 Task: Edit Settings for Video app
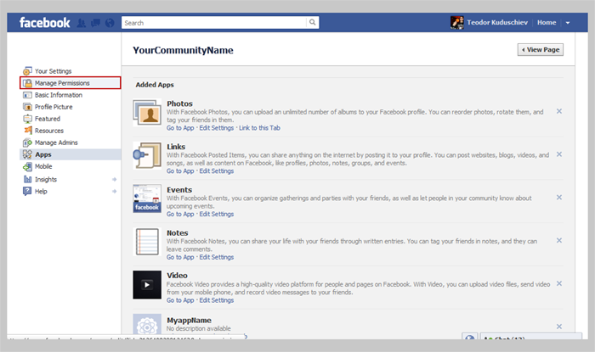(217, 300)
